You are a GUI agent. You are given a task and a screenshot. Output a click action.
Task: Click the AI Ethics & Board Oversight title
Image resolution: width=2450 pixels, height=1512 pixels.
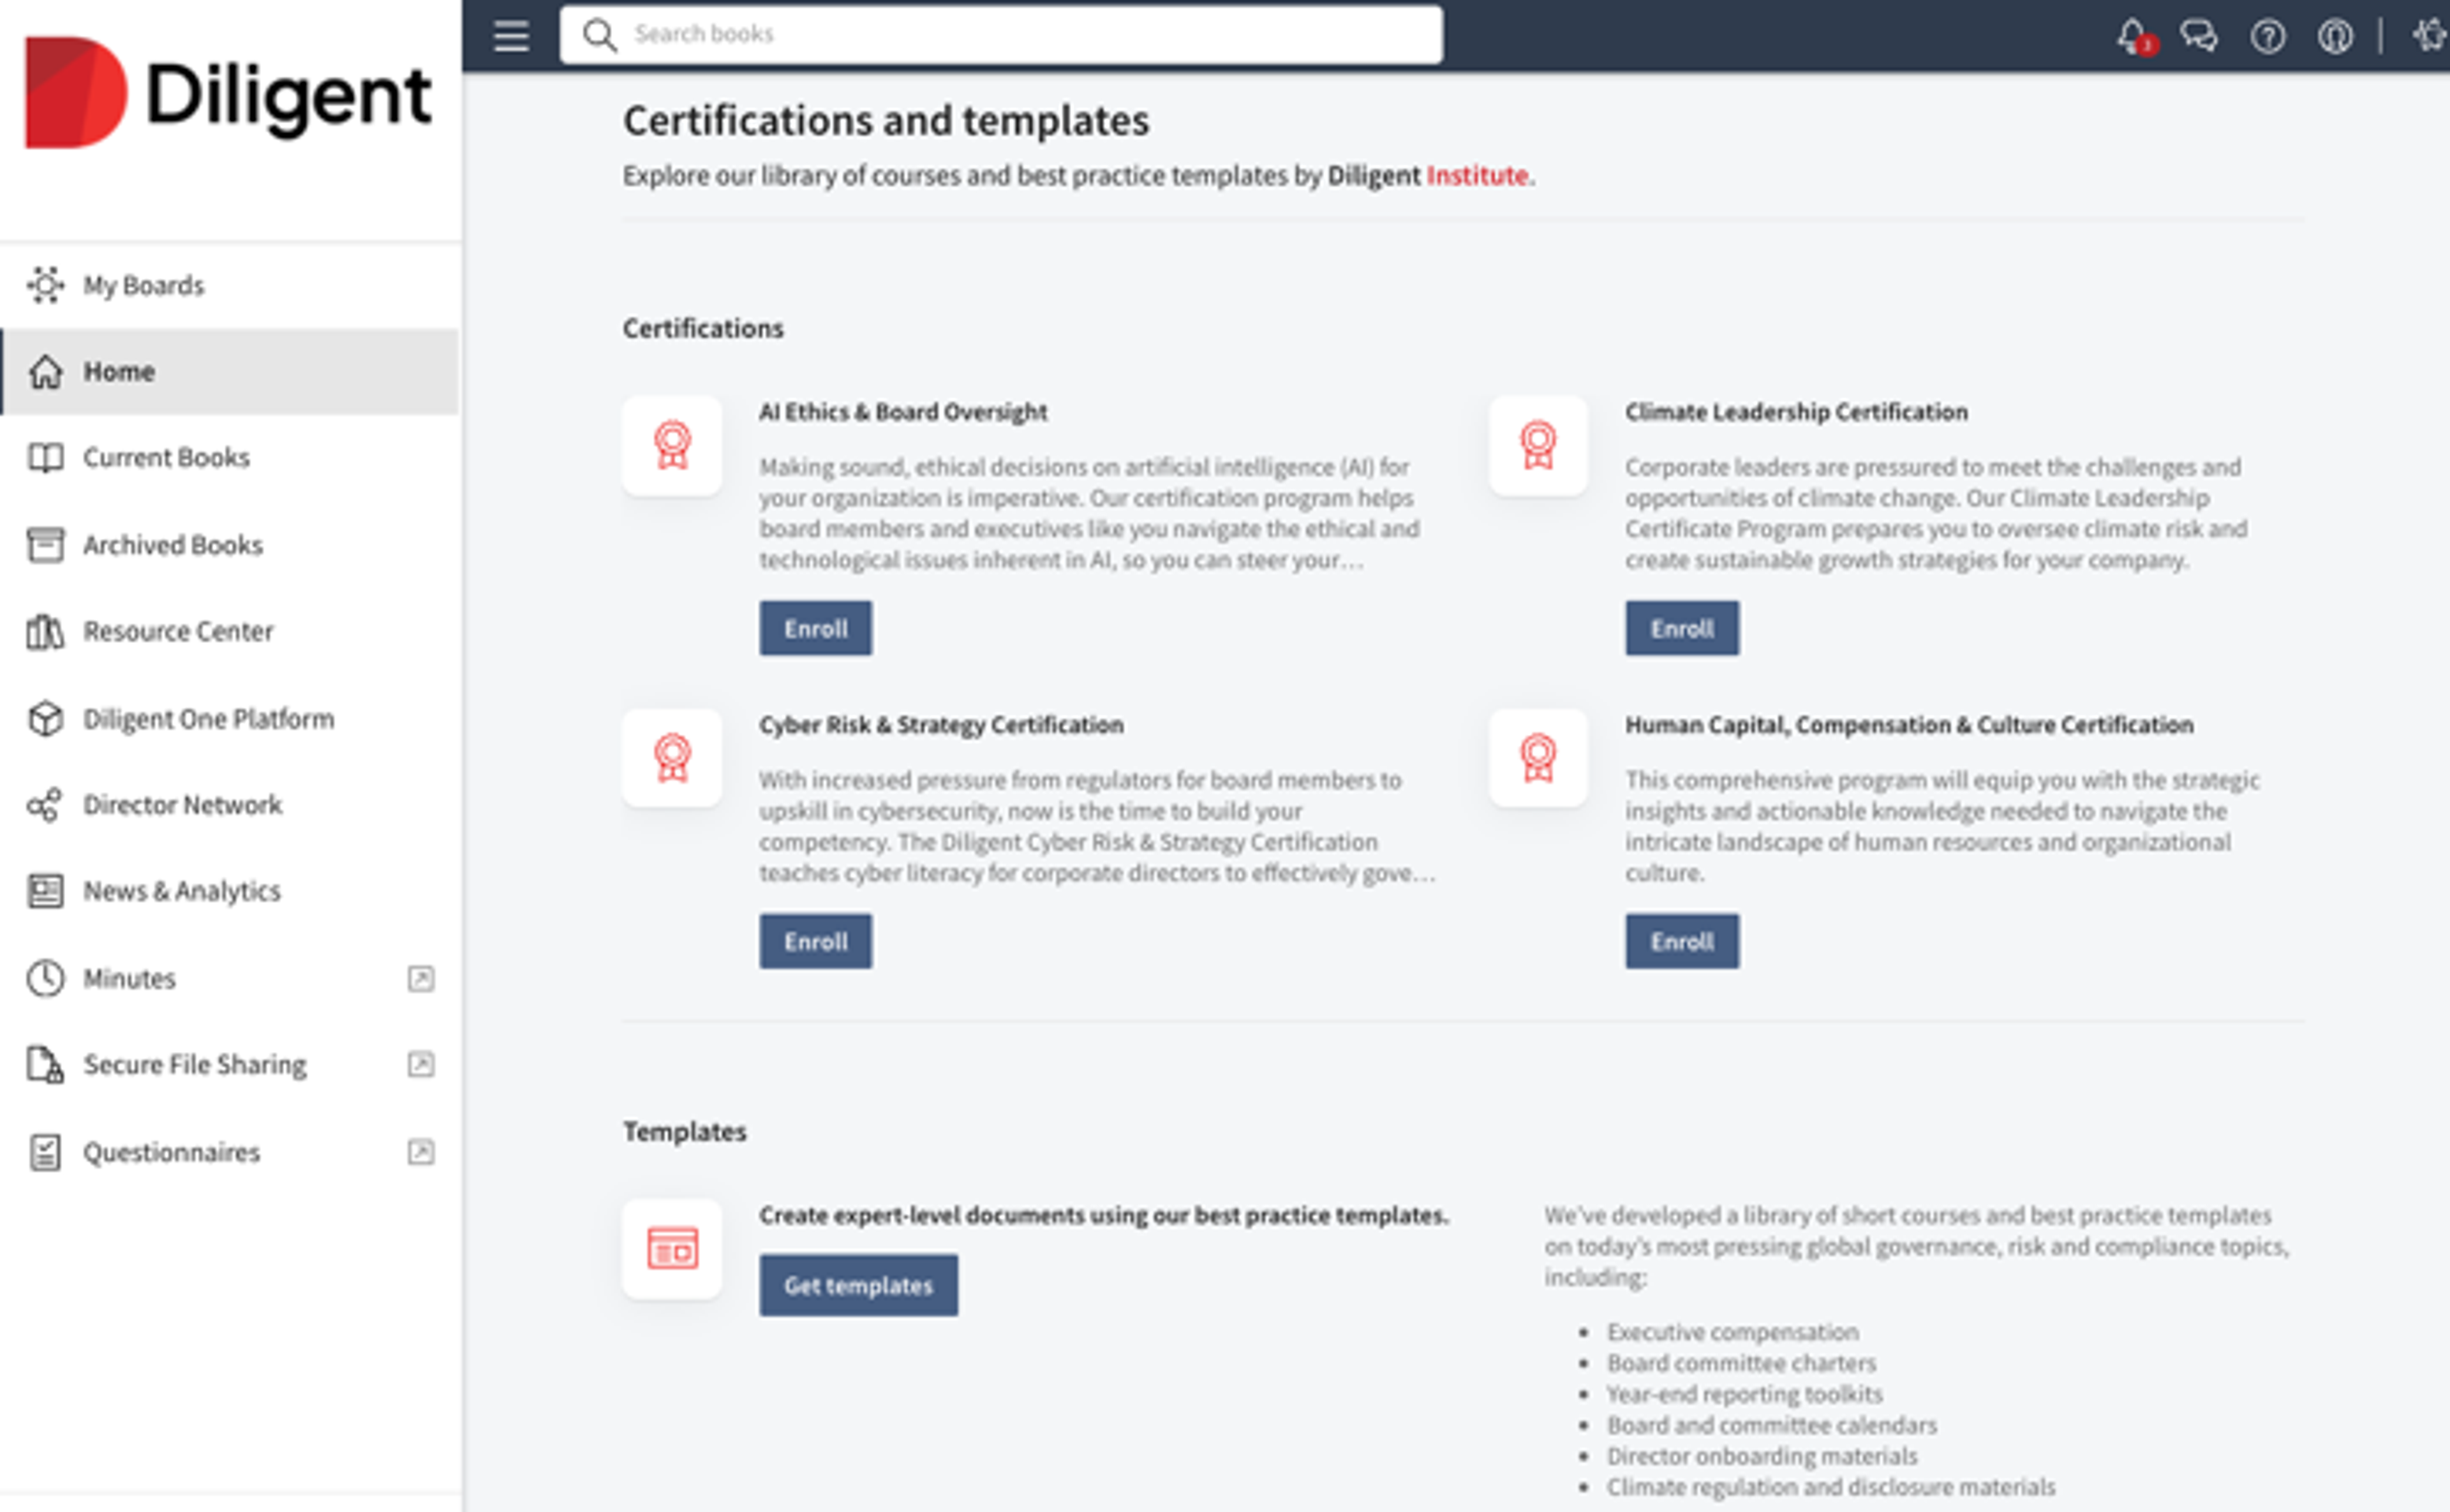(x=903, y=412)
